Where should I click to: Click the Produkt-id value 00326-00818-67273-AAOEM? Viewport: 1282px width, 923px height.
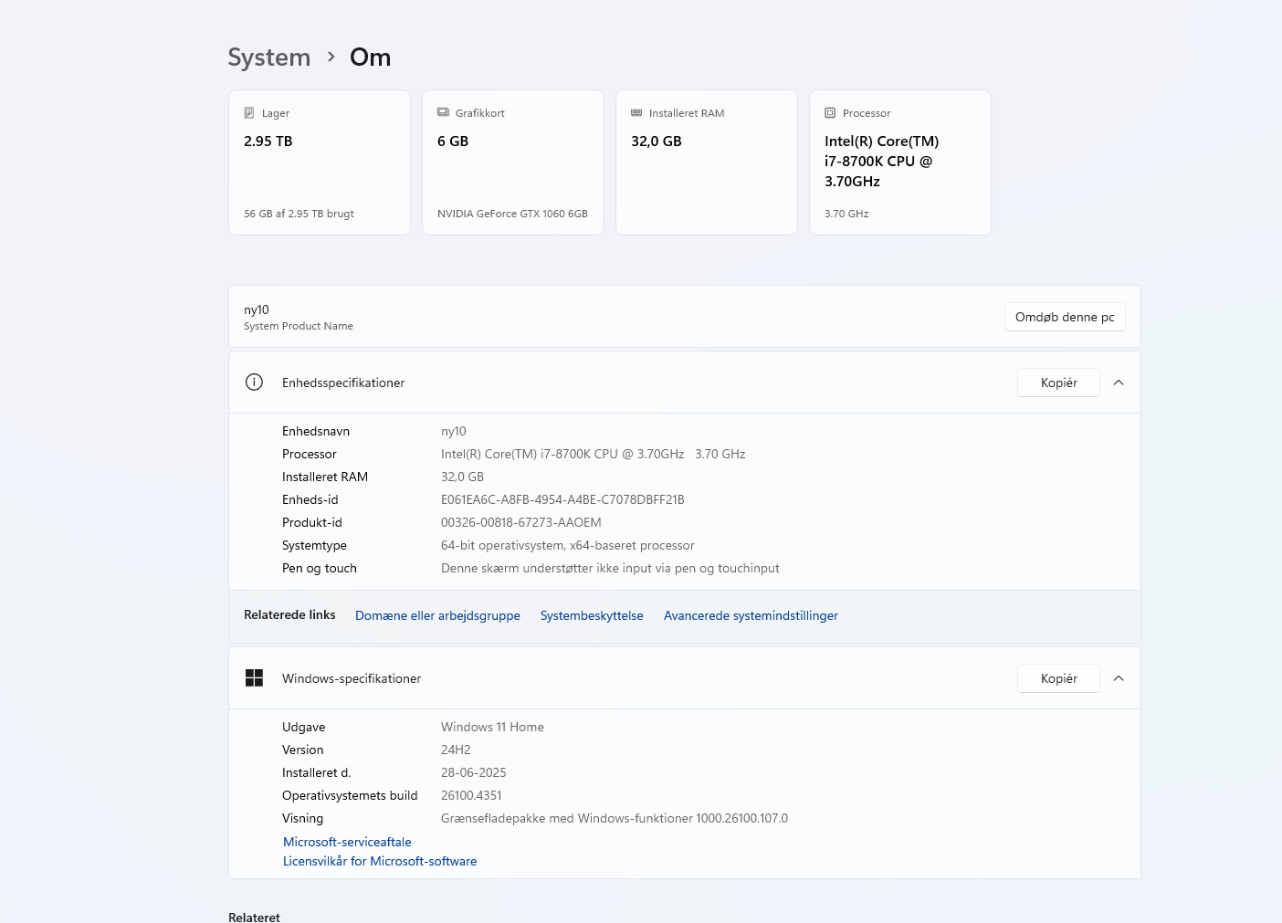[x=521, y=522]
